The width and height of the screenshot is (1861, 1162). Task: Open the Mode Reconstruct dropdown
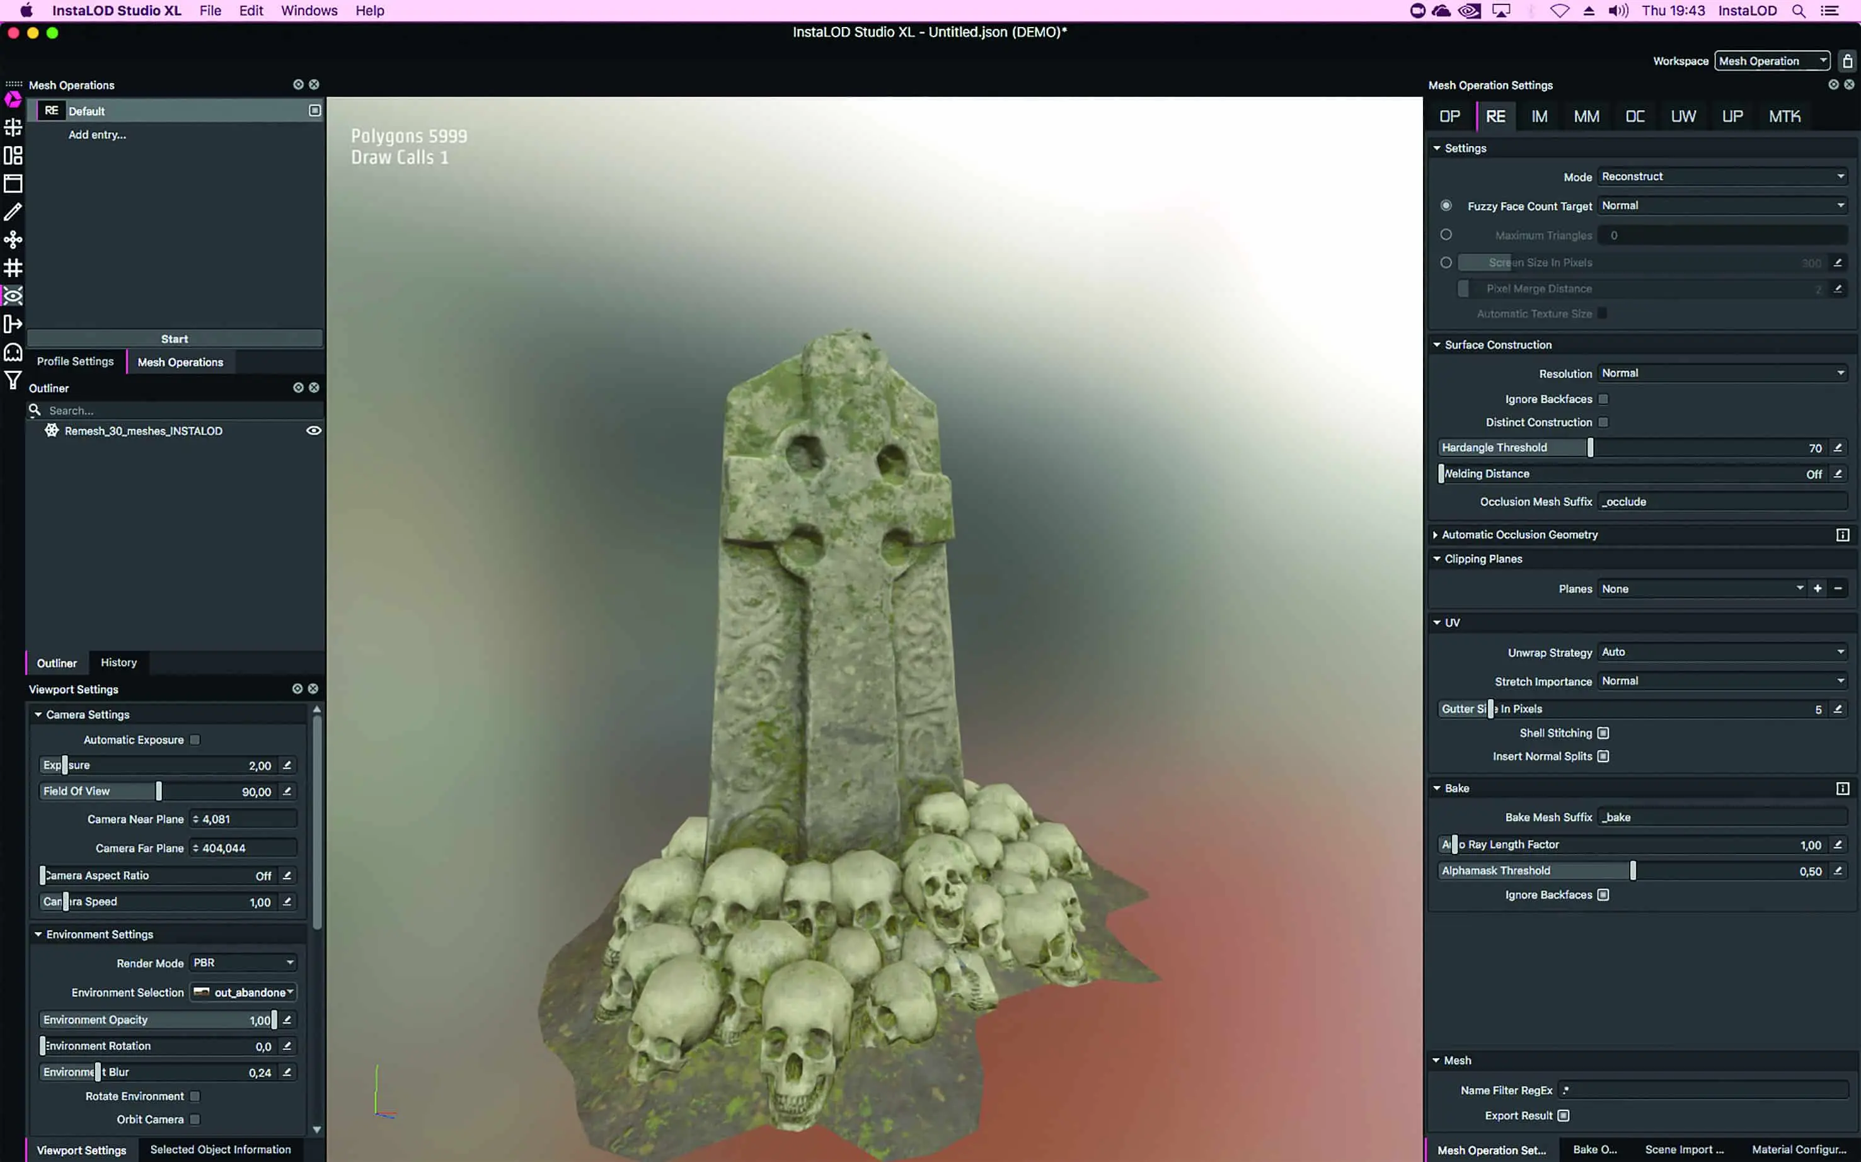1722,176
